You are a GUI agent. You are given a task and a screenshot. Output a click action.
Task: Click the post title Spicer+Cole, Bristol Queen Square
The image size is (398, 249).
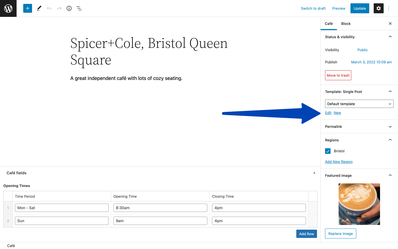149,51
